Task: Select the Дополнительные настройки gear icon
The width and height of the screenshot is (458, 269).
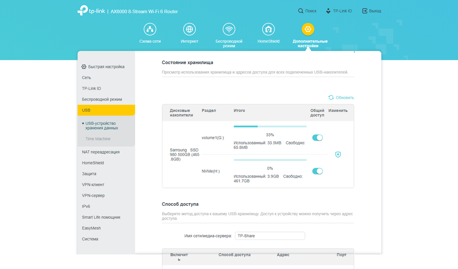Action: point(308,29)
